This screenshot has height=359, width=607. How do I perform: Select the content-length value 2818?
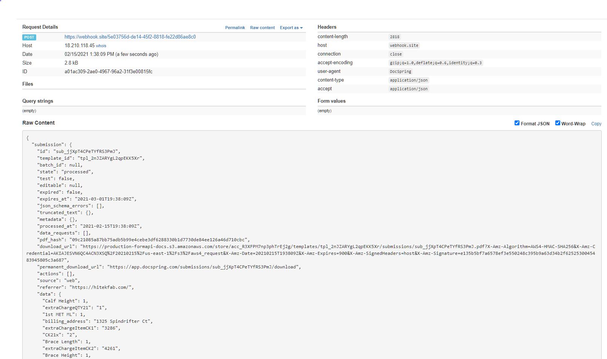[395, 37]
